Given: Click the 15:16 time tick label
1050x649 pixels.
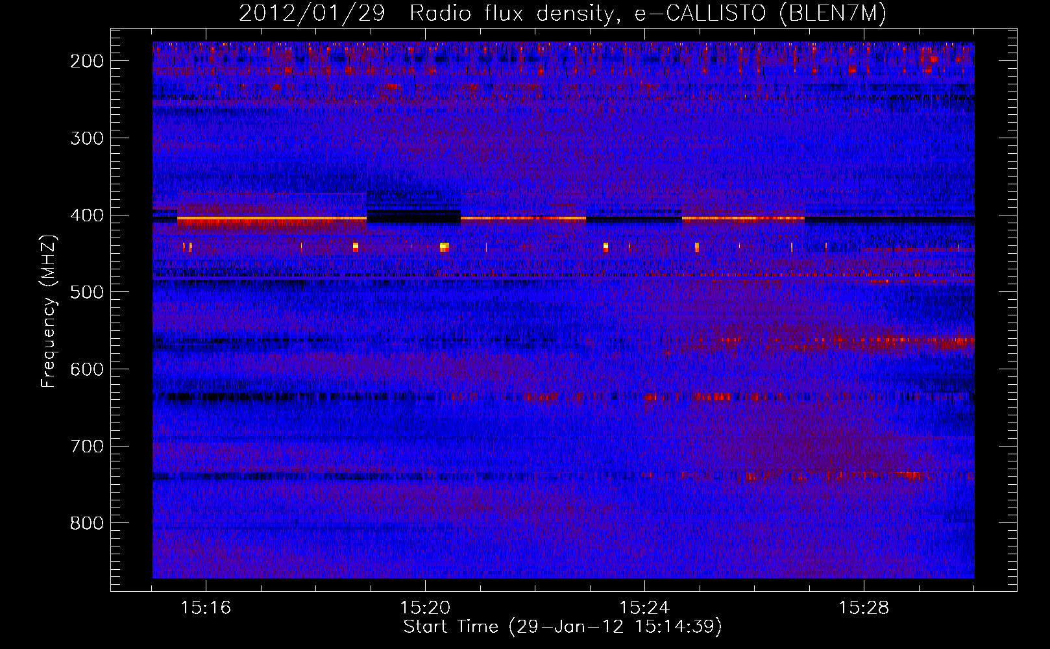Looking at the screenshot, I should pyautogui.click(x=206, y=608).
